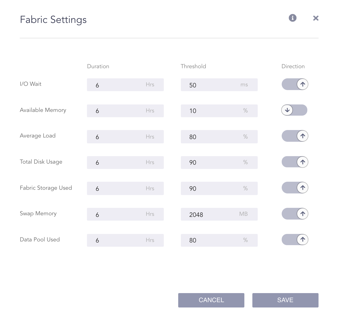Image resolution: width=342 pixels, height=324 pixels.
Task: Click the up arrow on Fabric Storage Used toggle
Action: pos(303,188)
